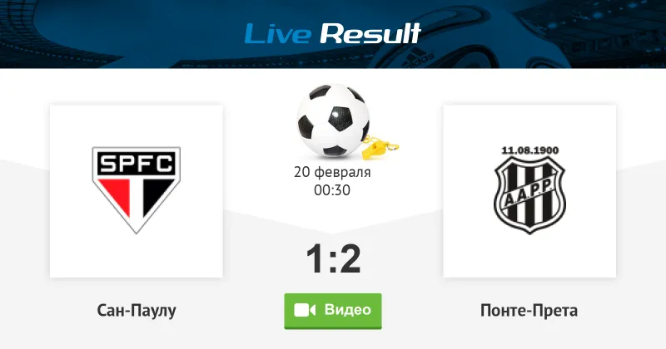
Task: Click the 00:30 kickoff time
Action: (332, 190)
